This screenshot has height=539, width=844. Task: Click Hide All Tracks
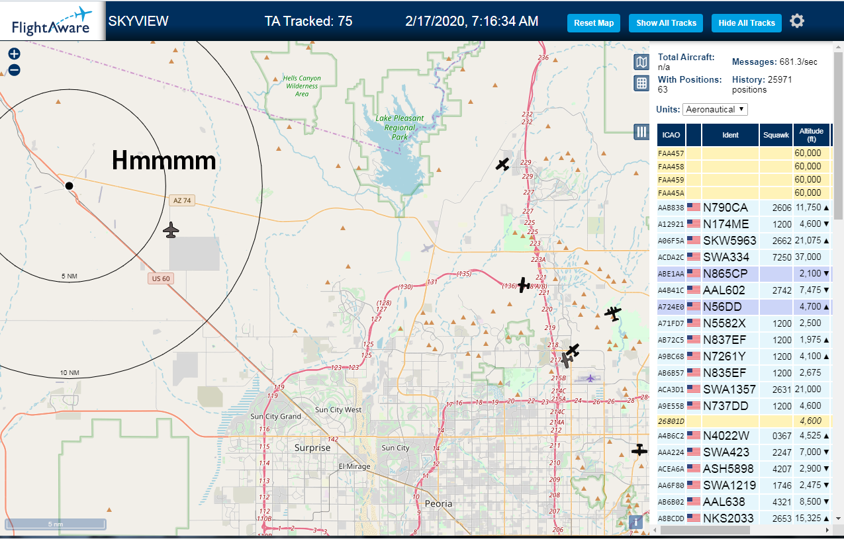coord(747,22)
